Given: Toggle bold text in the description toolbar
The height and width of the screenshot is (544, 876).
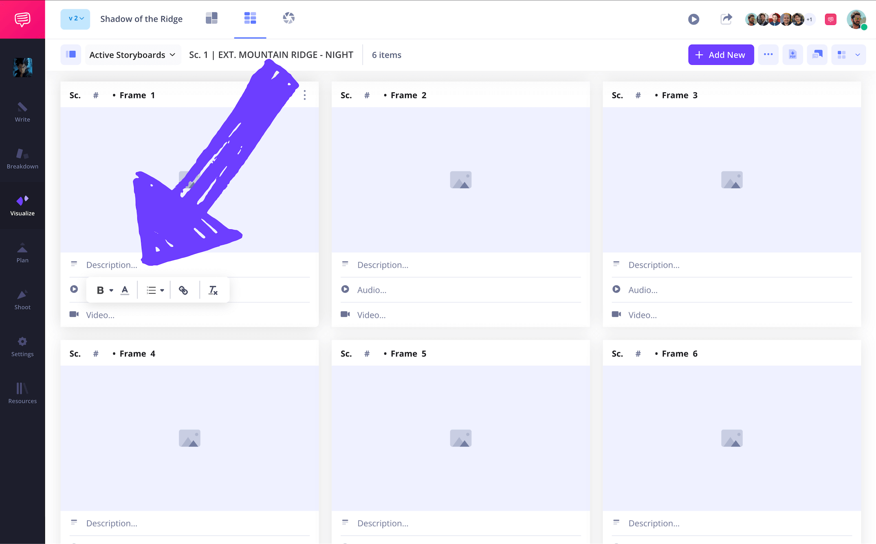Looking at the screenshot, I should click(x=100, y=290).
